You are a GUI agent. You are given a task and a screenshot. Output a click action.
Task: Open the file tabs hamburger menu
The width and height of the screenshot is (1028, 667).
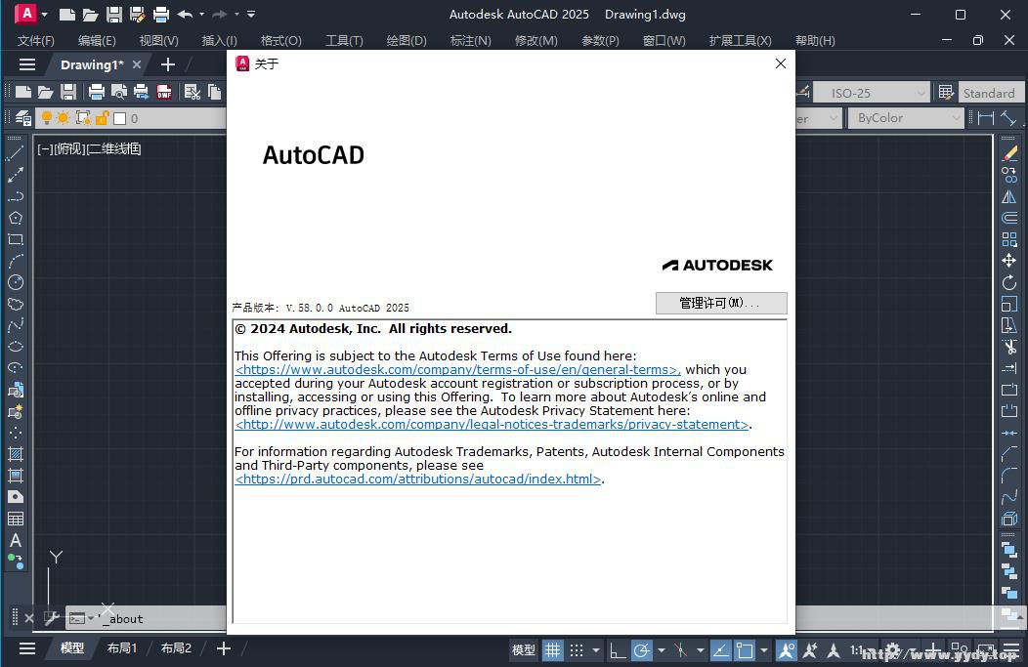27,64
